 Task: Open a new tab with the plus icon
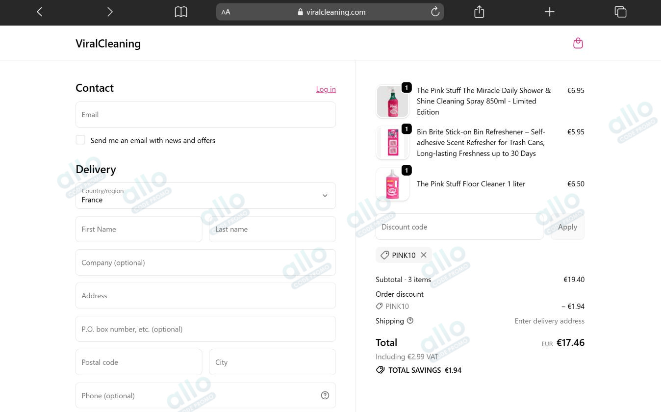[550, 12]
